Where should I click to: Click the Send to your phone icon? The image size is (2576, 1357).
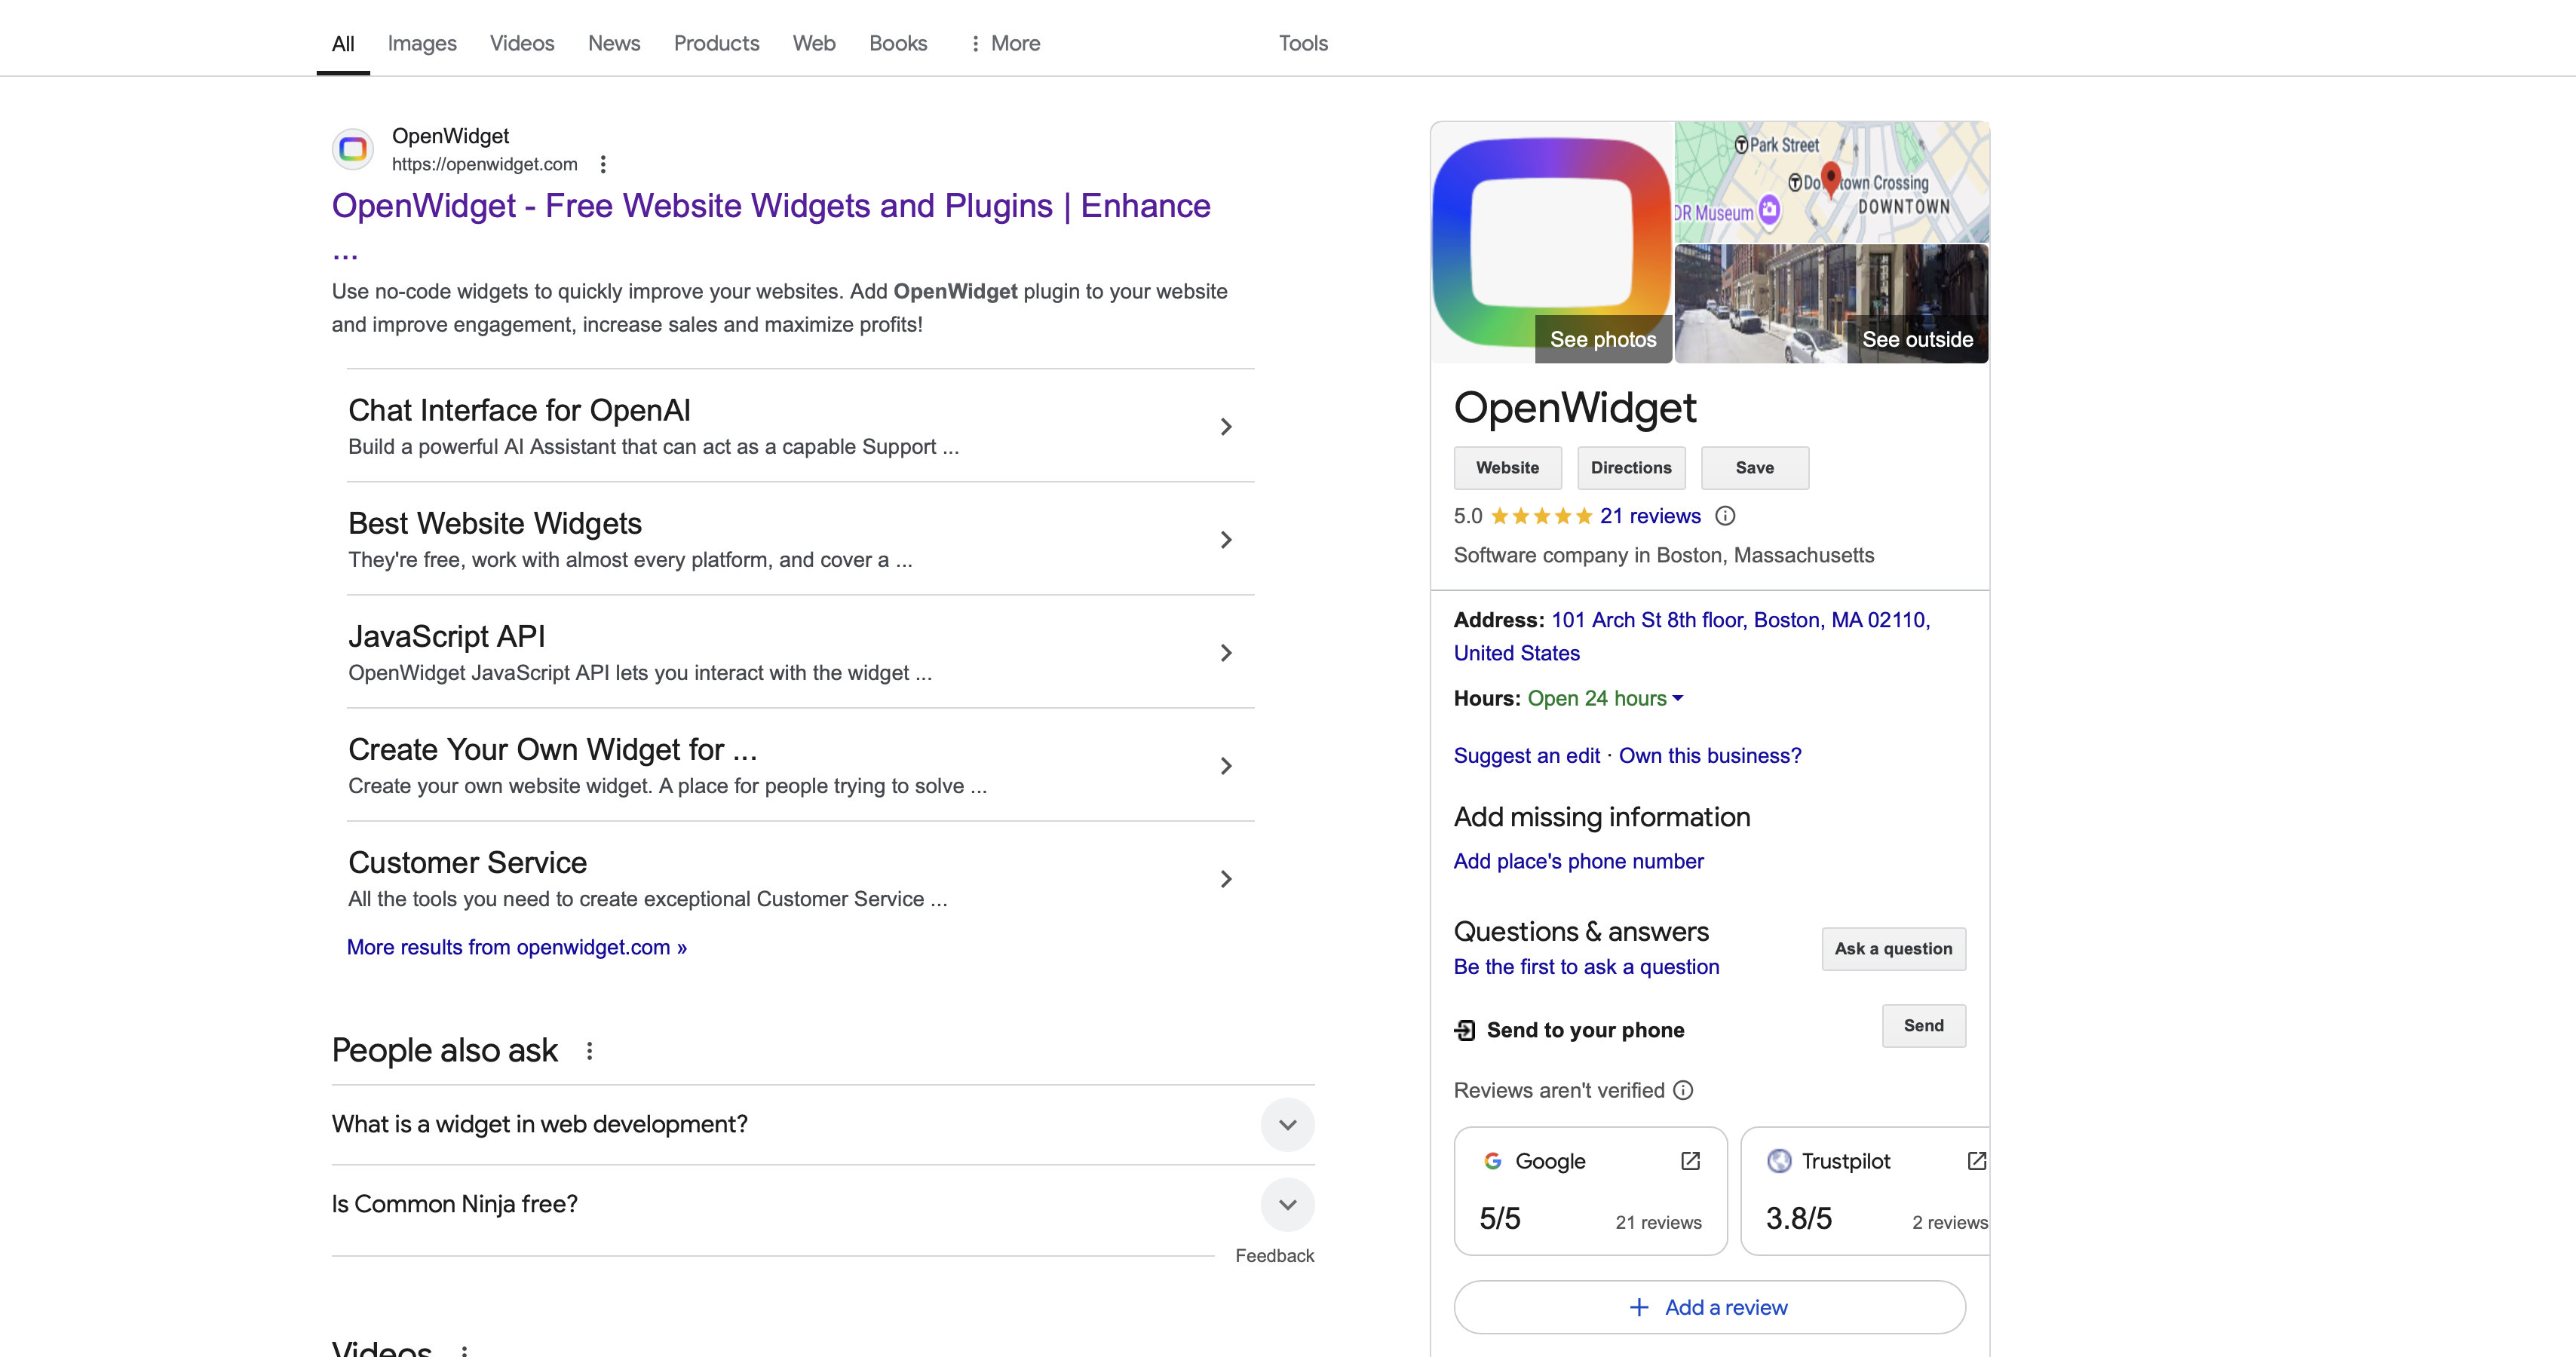(1465, 1030)
